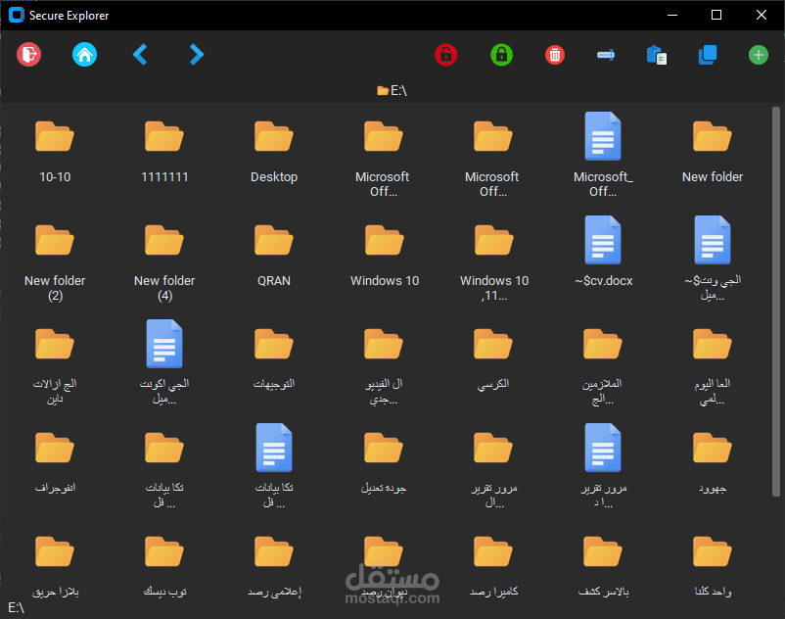
Task: Go to the Home location
Action: [x=84, y=55]
